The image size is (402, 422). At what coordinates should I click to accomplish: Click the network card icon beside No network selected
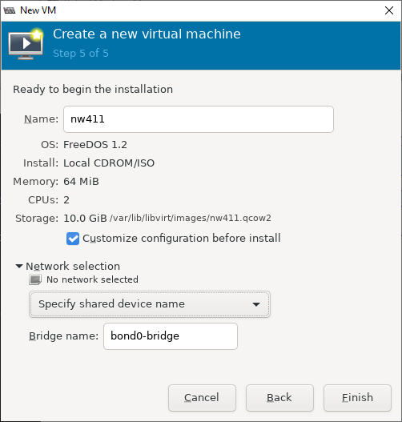pos(35,279)
